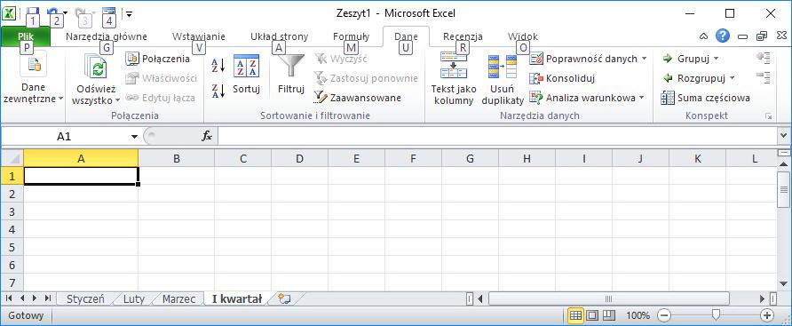Switch to Recenzja tab
This screenshot has height=326, width=792.
[463, 36]
